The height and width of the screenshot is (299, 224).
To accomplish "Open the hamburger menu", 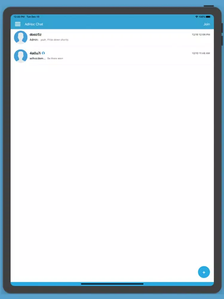I will pyautogui.click(x=18, y=24).
